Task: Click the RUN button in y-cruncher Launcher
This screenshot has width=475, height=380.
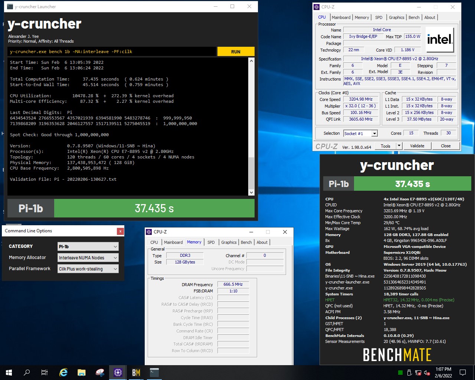Action: point(236,52)
